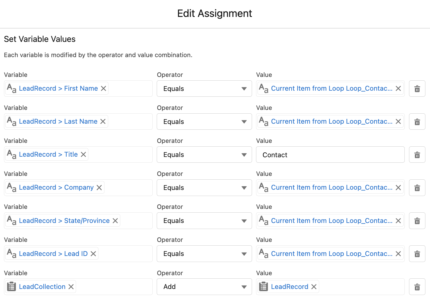Click the collection icon beside LeadCollection
Screen dimensions: 430x299
click(x=11, y=286)
